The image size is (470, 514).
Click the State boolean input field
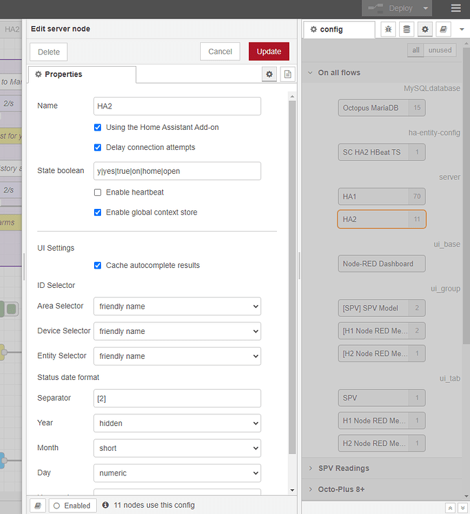coord(177,171)
